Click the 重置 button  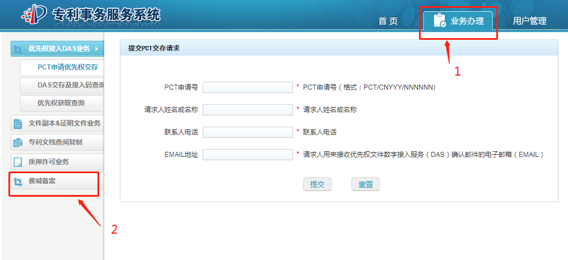point(366,184)
